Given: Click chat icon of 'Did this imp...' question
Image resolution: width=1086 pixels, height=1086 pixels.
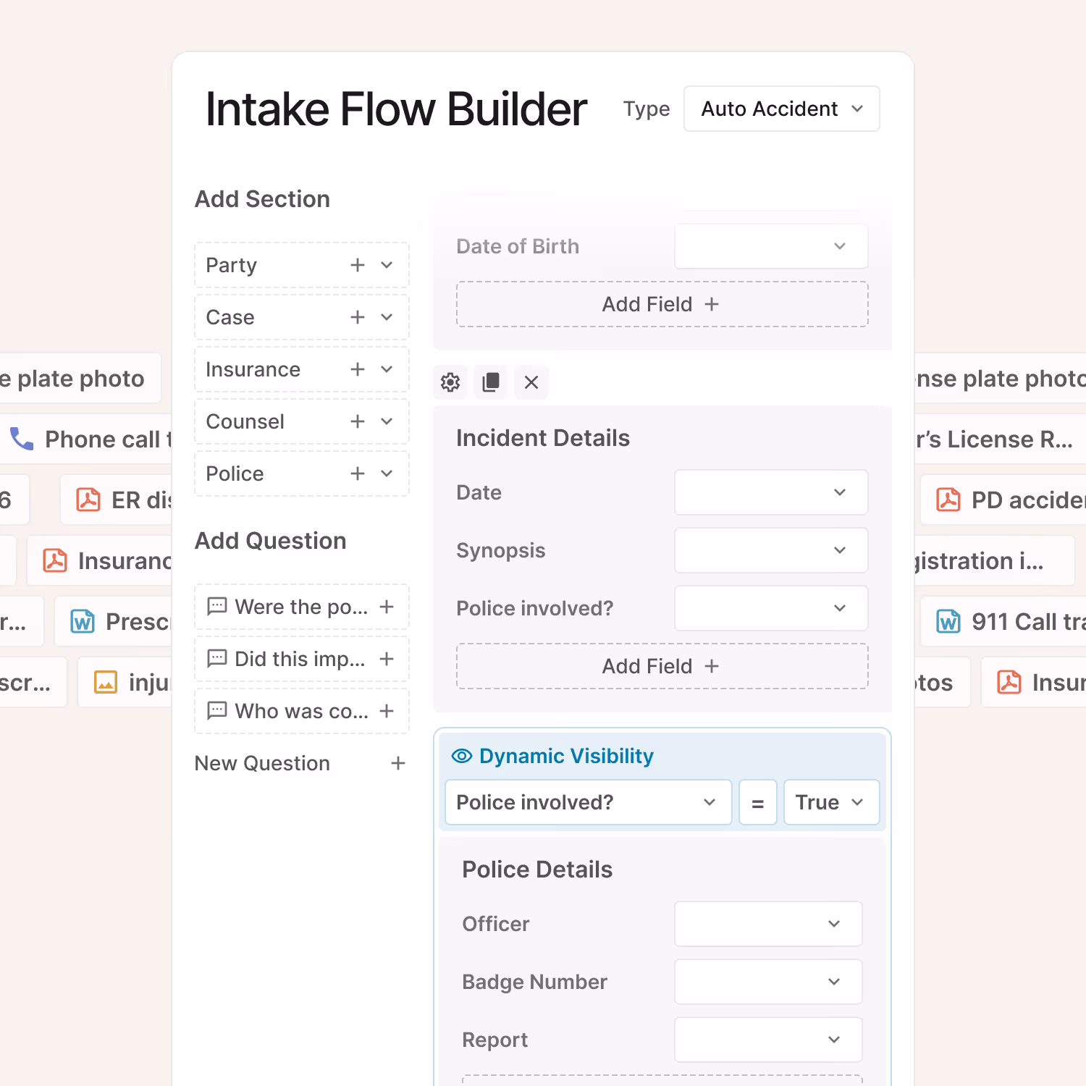Looking at the screenshot, I should pos(217,659).
